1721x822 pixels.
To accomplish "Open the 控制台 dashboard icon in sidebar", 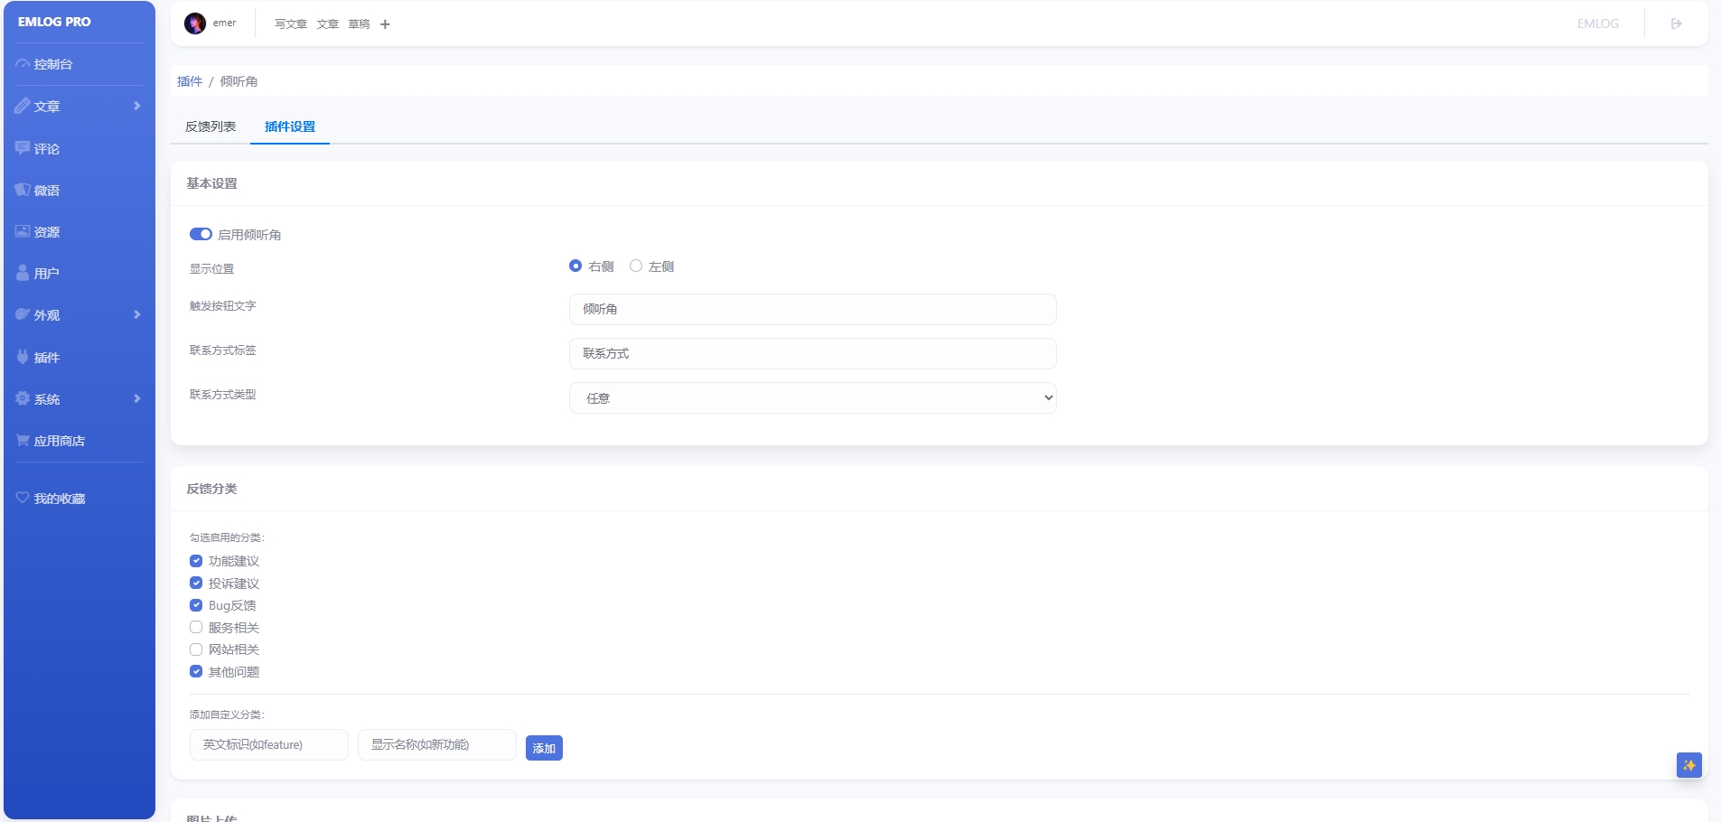I will 23,64.
